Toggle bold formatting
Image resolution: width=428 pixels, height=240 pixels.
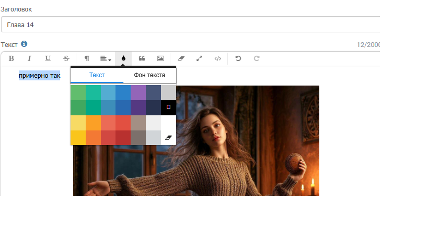pyautogui.click(x=11, y=58)
